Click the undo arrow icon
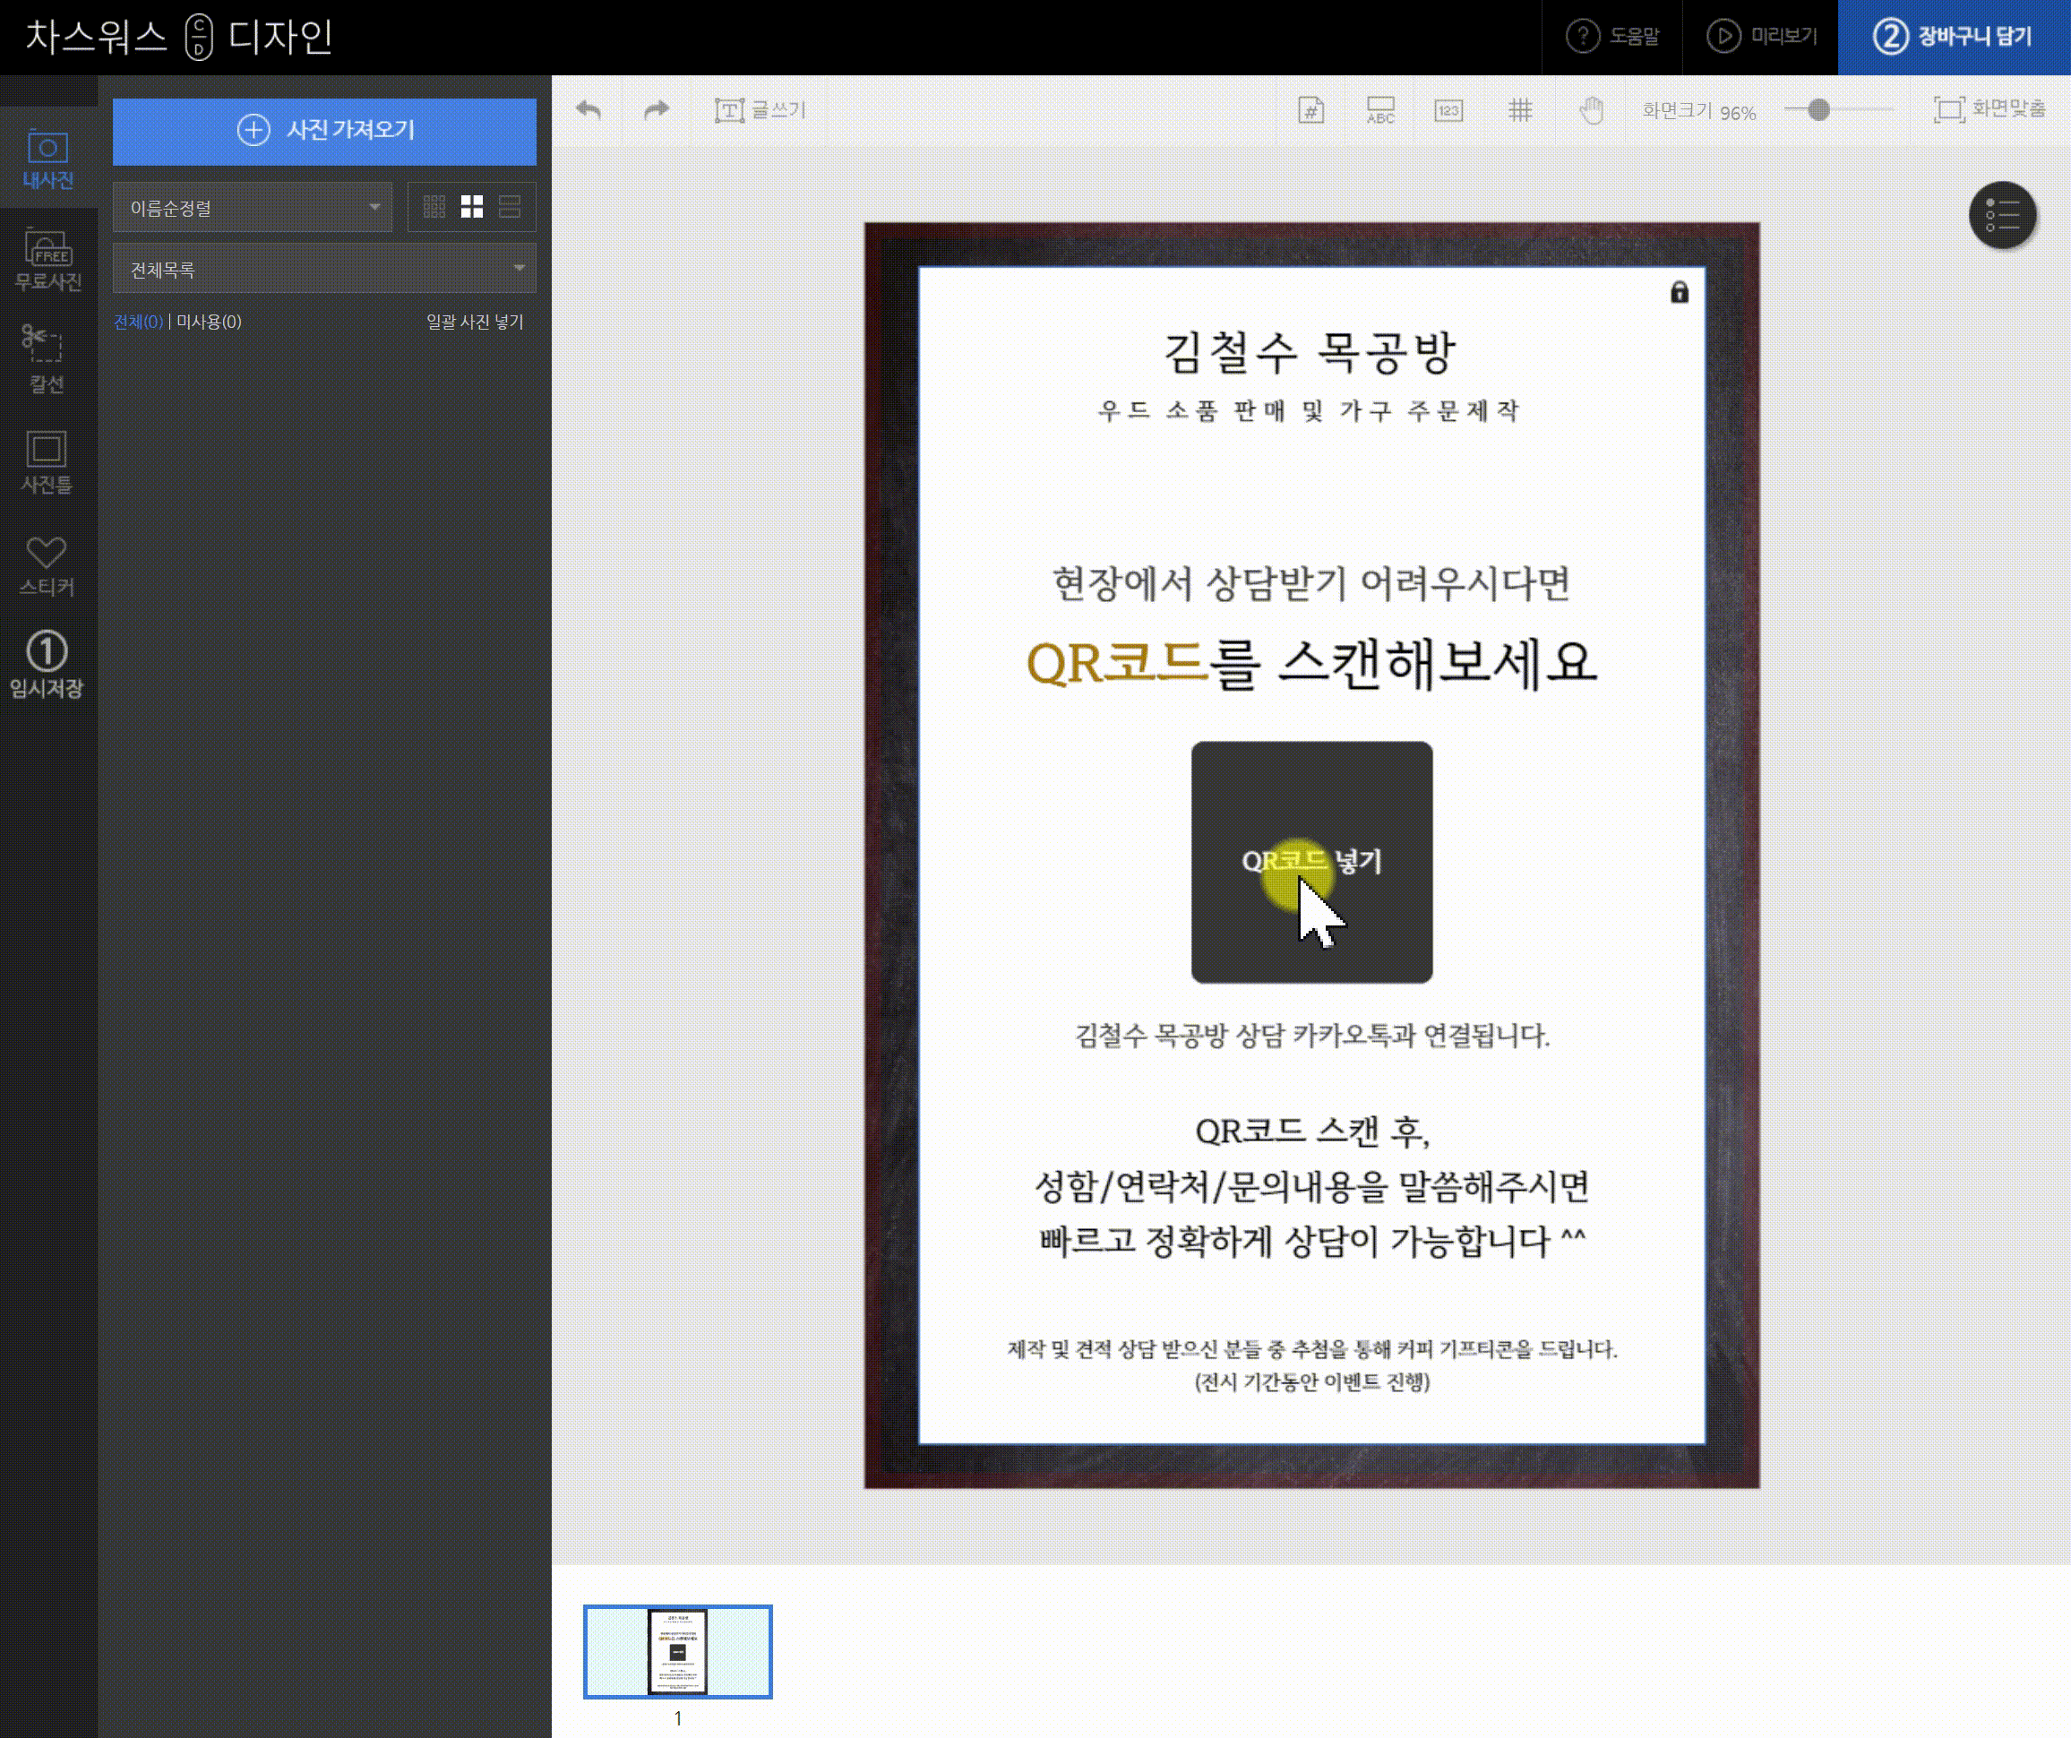 pyautogui.click(x=589, y=109)
